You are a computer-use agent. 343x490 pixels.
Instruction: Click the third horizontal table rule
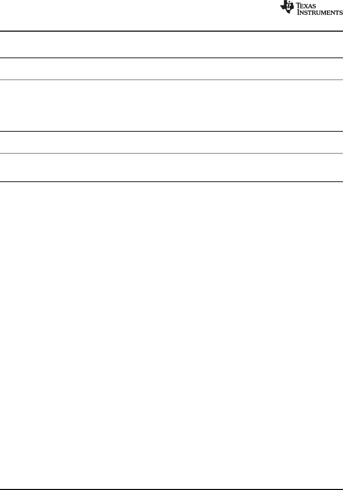[171, 80]
